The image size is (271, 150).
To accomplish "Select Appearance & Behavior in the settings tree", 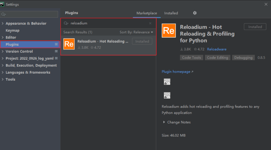I will click(26, 24).
